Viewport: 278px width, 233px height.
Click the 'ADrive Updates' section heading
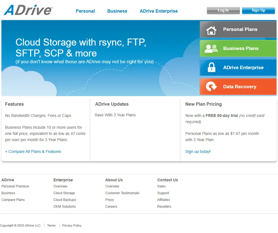point(112,104)
